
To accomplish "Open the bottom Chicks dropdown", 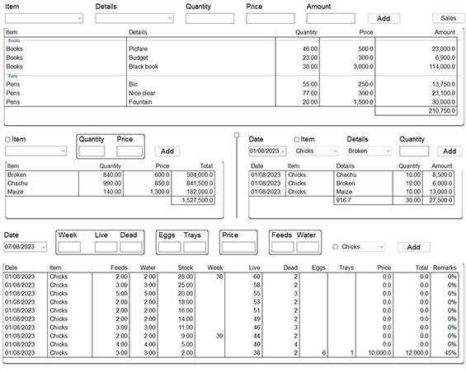I will [x=363, y=247].
